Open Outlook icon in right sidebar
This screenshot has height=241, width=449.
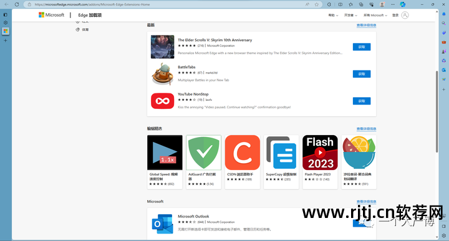coord(444,70)
